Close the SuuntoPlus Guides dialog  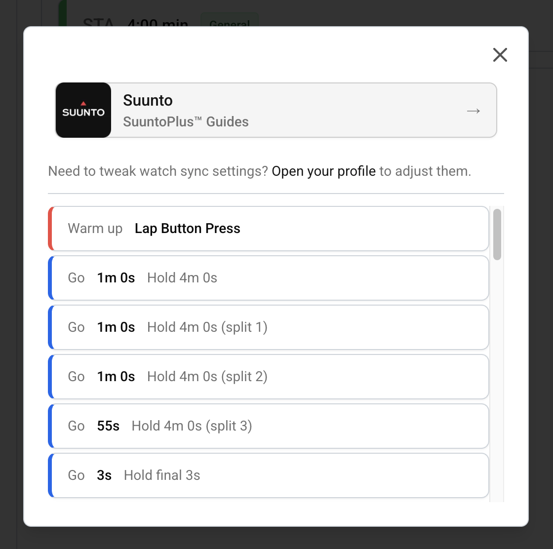coord(500,55)
